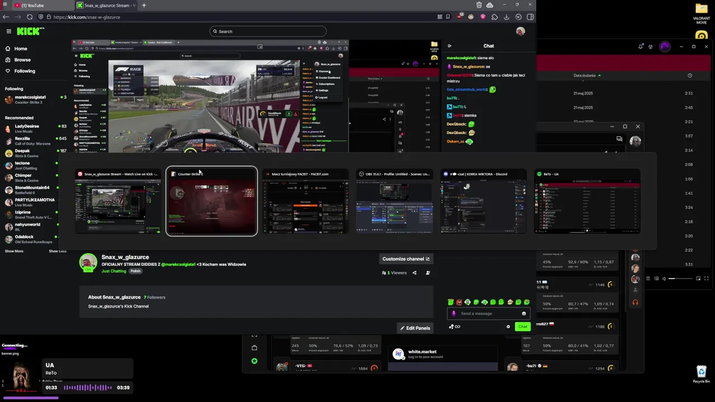Collapse recommended list with Show Less

click(57, 251)
